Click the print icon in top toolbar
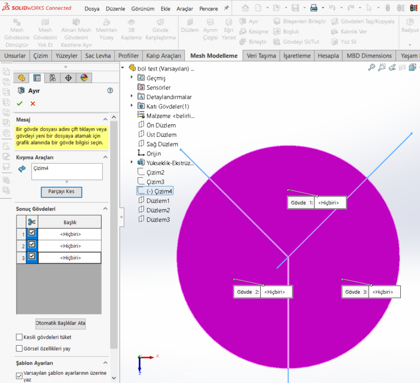Viewport: 420px width, 383px height. pyautogui.click(x=314, y=8)
